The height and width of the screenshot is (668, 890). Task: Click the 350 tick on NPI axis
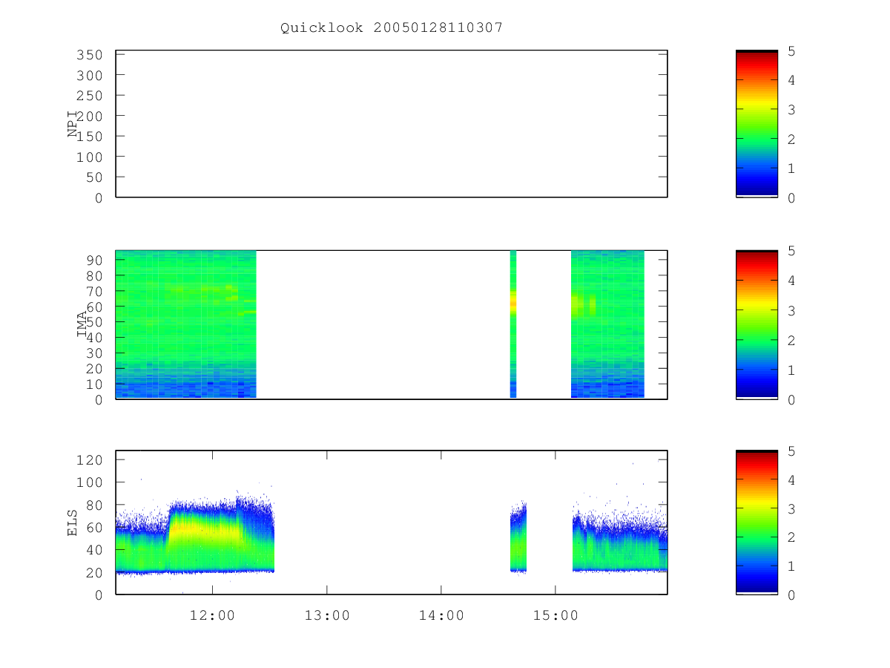tap(88, 55)
